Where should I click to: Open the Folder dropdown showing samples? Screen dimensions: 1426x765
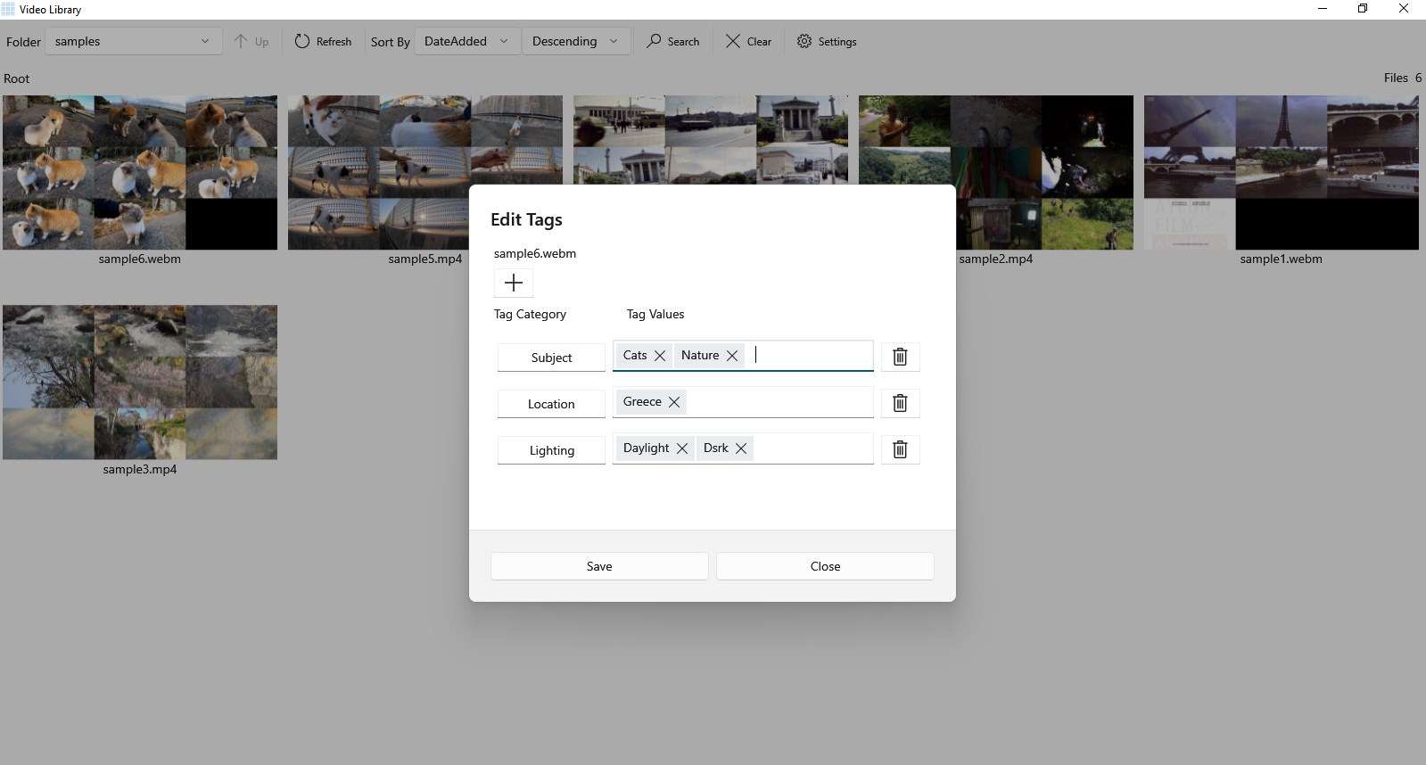[134, 42]
